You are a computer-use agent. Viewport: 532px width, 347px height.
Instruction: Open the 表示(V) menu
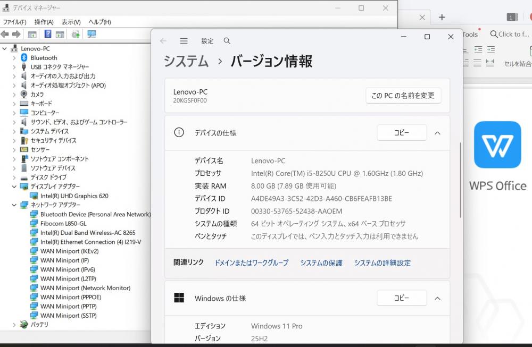coord(71,22)
